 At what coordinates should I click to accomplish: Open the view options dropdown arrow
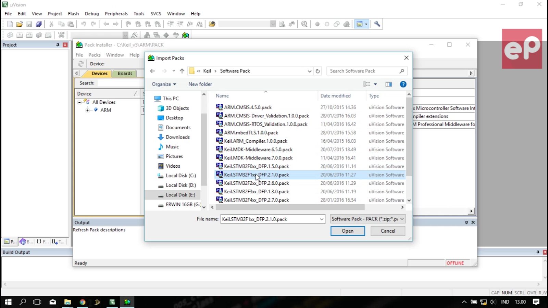pos(375,84)
